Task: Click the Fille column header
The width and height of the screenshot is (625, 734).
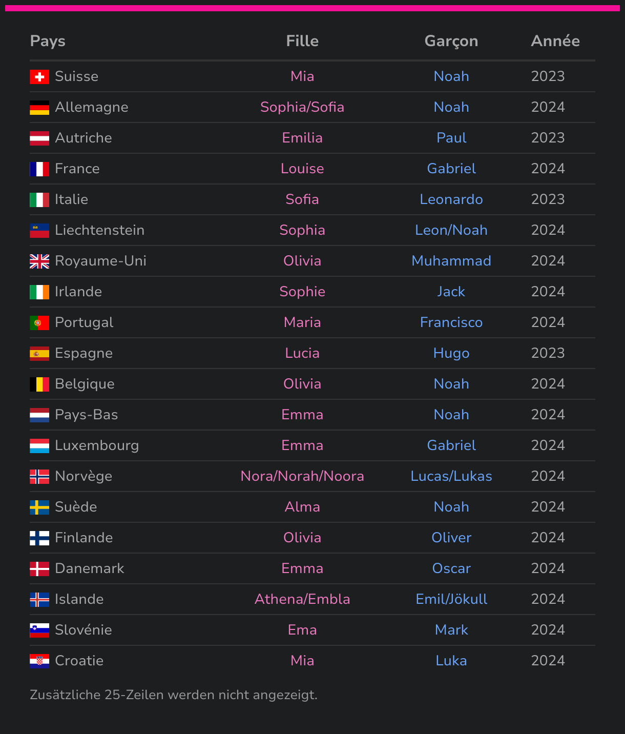Action: pos(302,41)
